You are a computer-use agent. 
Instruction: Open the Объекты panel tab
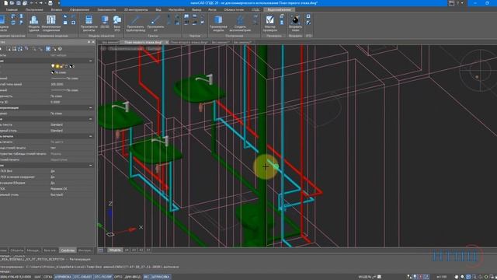16,250
